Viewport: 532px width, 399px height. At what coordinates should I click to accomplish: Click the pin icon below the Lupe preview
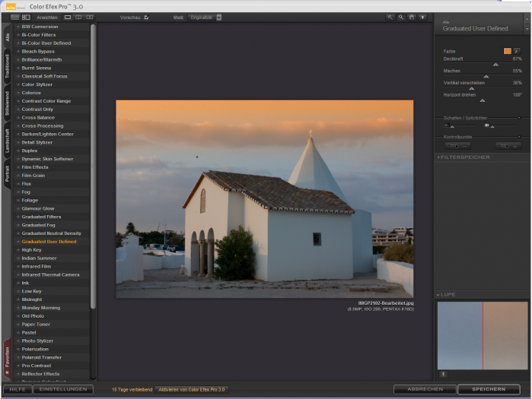tap(443, 375)
